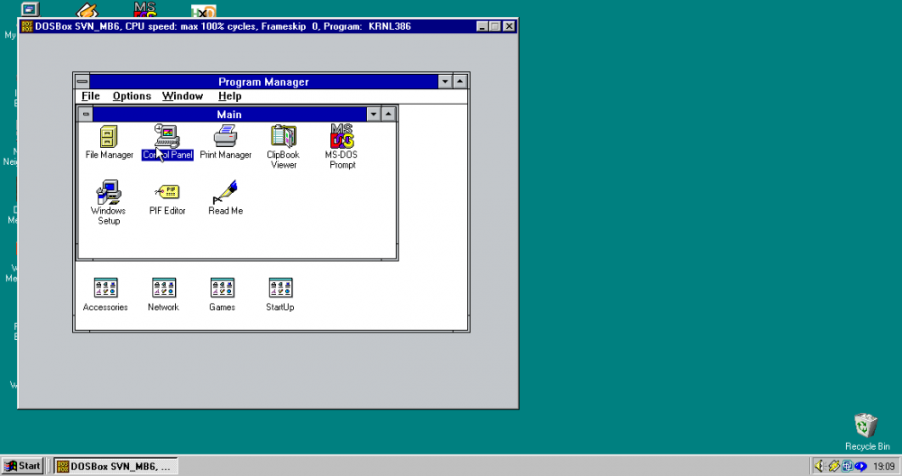Close the DOSBox window
The width and height of the screenshot is (902, 476).
coord(509,26)
